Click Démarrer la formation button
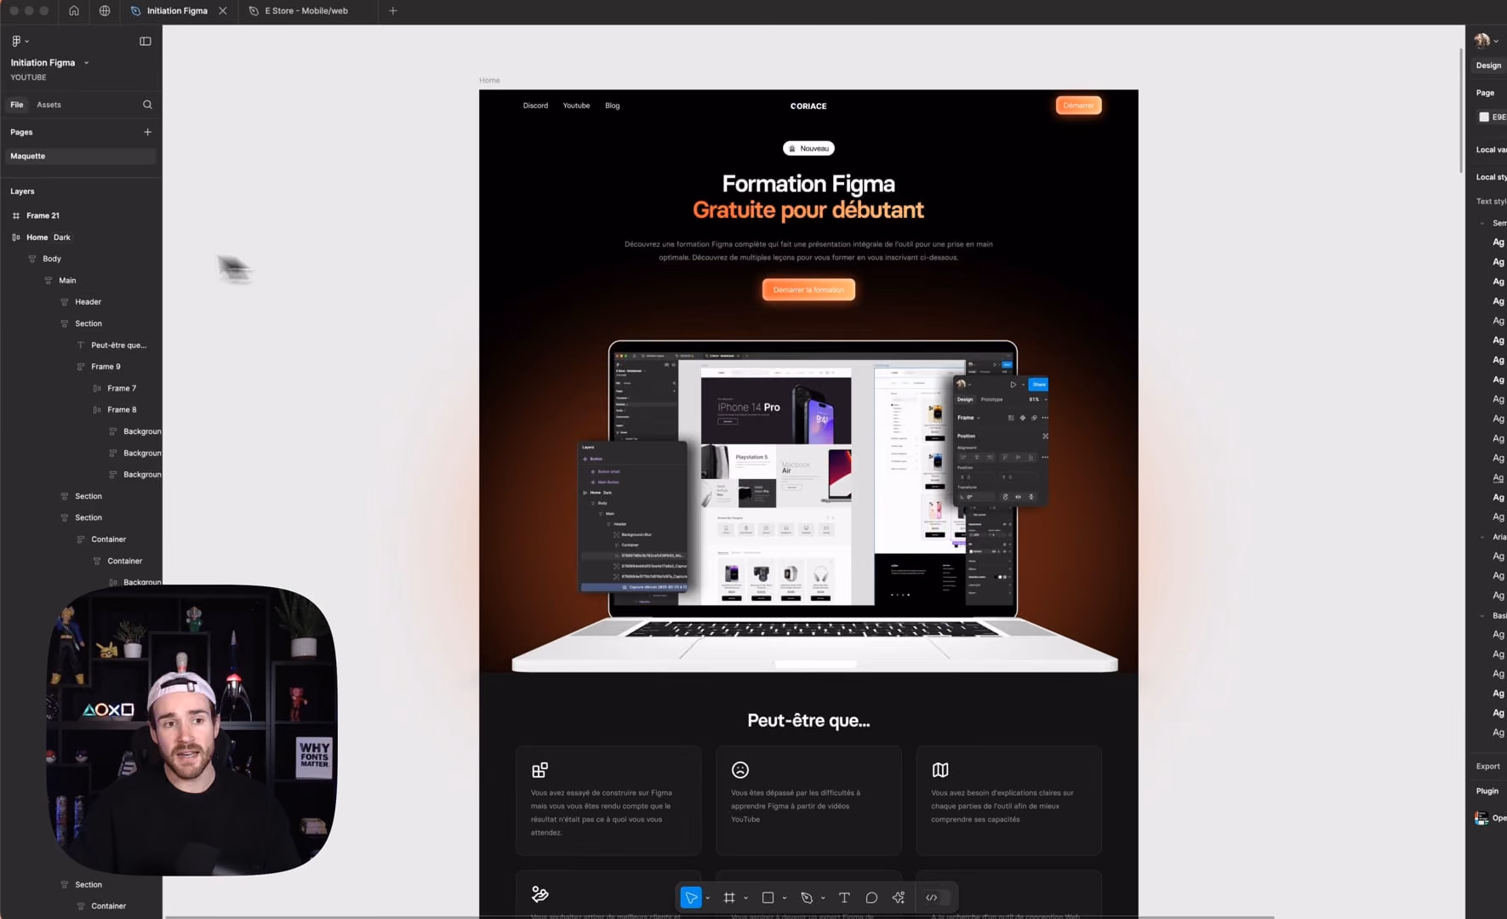The image size is (1507, 919). click(x=808, y=290)
